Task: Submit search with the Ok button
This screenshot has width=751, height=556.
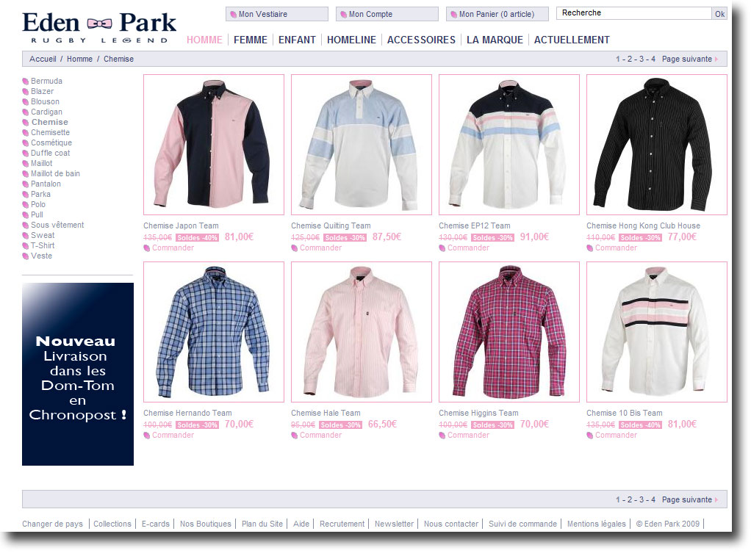Action: [719, 14]
